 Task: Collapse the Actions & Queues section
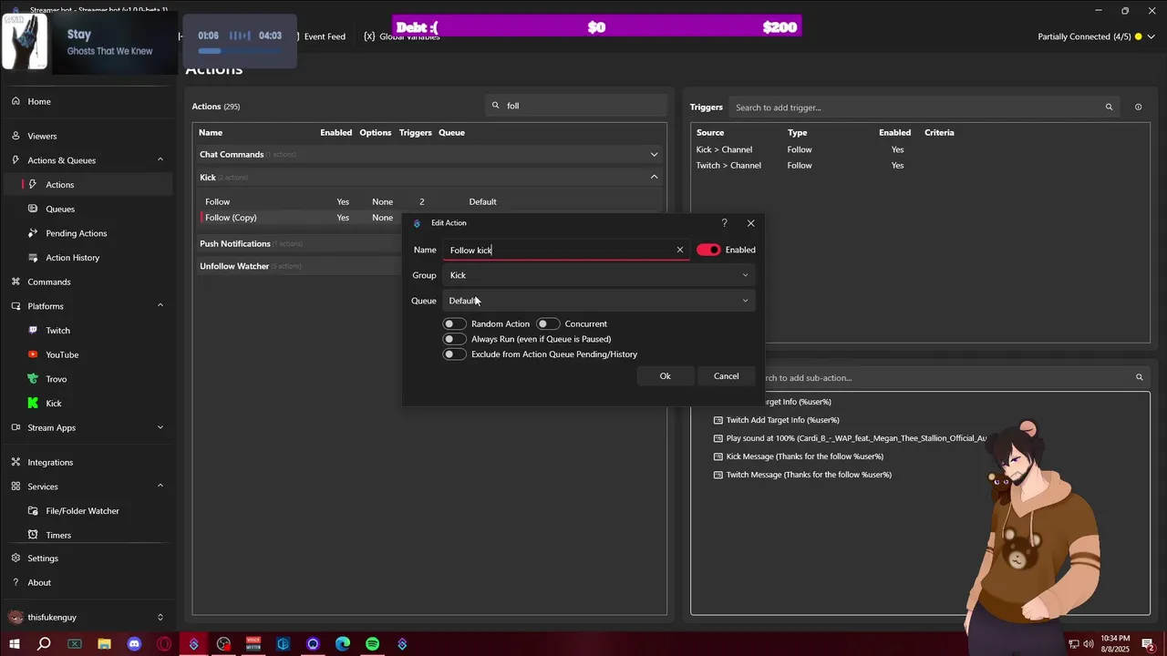click(x=160, y=160)
